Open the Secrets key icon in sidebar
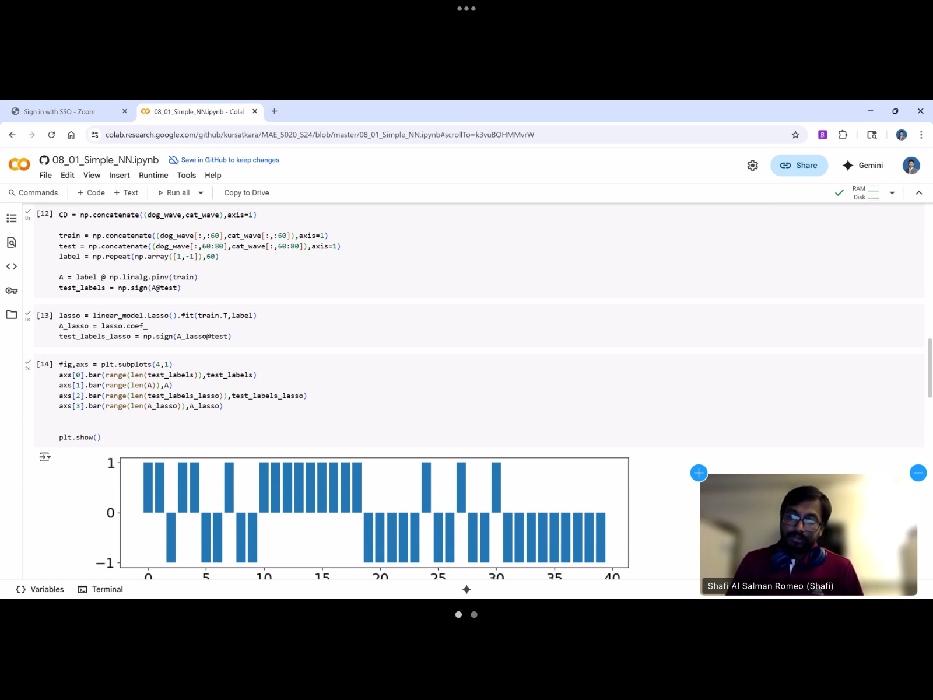The width and height of the screenshot is (933, 700). click(11, 290)
